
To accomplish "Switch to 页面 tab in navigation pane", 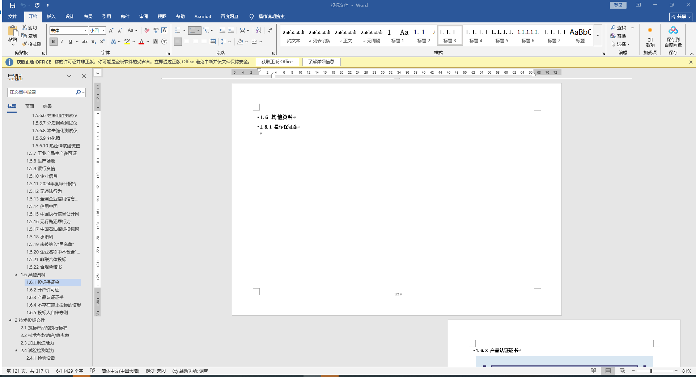I will [x=30, y=107].
